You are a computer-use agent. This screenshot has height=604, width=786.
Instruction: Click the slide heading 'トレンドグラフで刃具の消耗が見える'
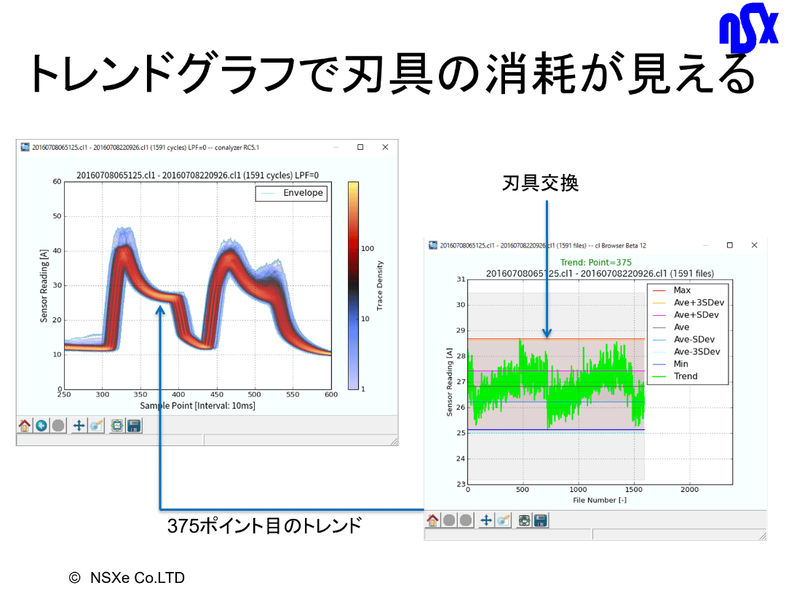(x=392, y=74)
